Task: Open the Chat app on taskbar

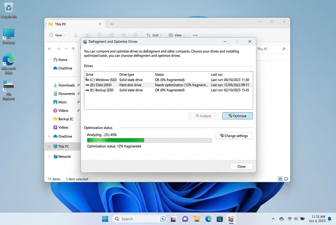Action: pos(185,219)
